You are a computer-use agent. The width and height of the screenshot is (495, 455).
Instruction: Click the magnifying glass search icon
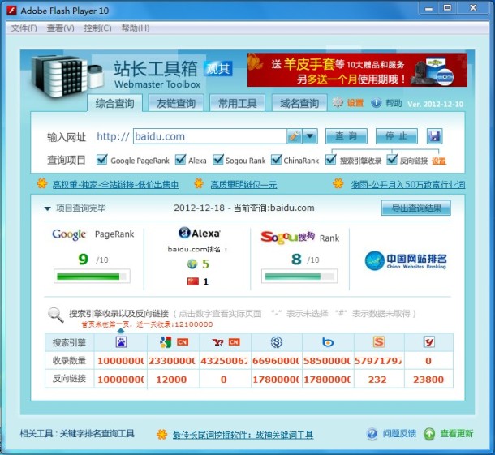55,315
